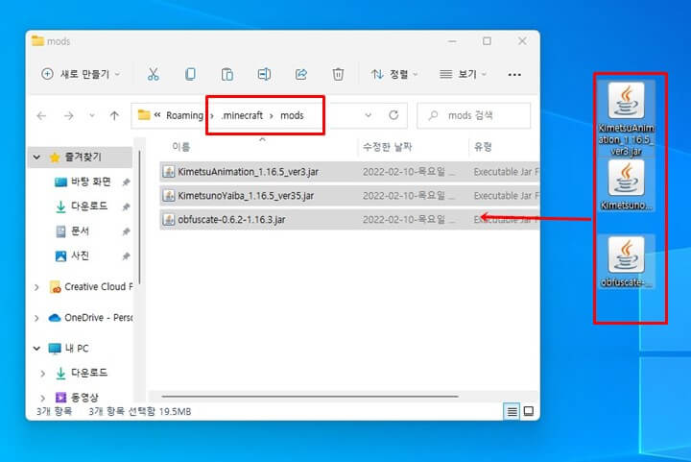Collapse the 내 PC node

point(37,349)
